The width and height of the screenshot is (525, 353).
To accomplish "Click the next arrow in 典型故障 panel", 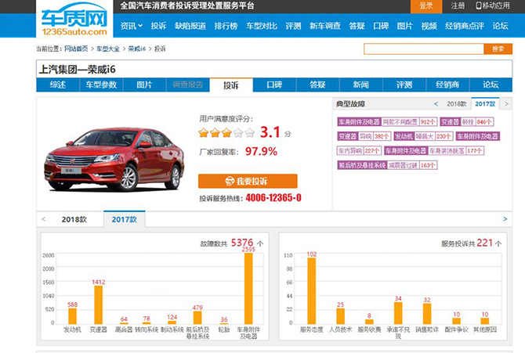I will (x=506, y=104).
